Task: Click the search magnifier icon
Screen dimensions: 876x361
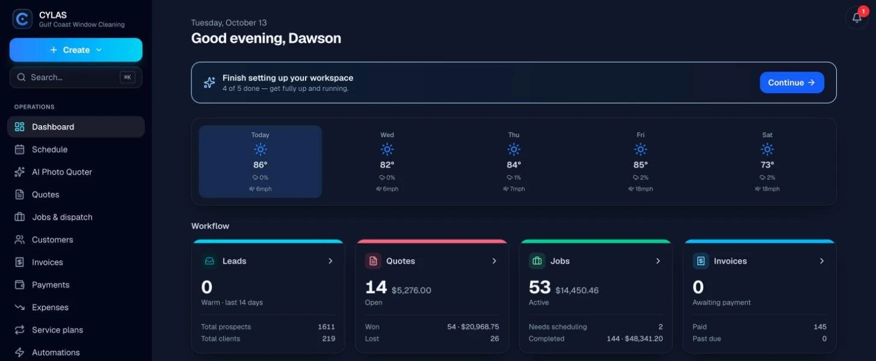Action: tap(22, 77)
